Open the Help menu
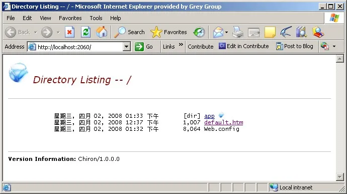Image resolution: width=347 pixels, height=194 pixels. pos(115,18)
